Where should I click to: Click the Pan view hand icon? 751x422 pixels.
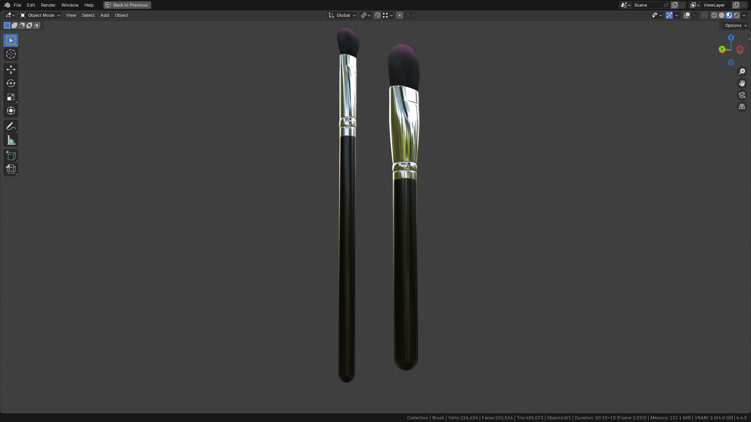pos(742,83)
